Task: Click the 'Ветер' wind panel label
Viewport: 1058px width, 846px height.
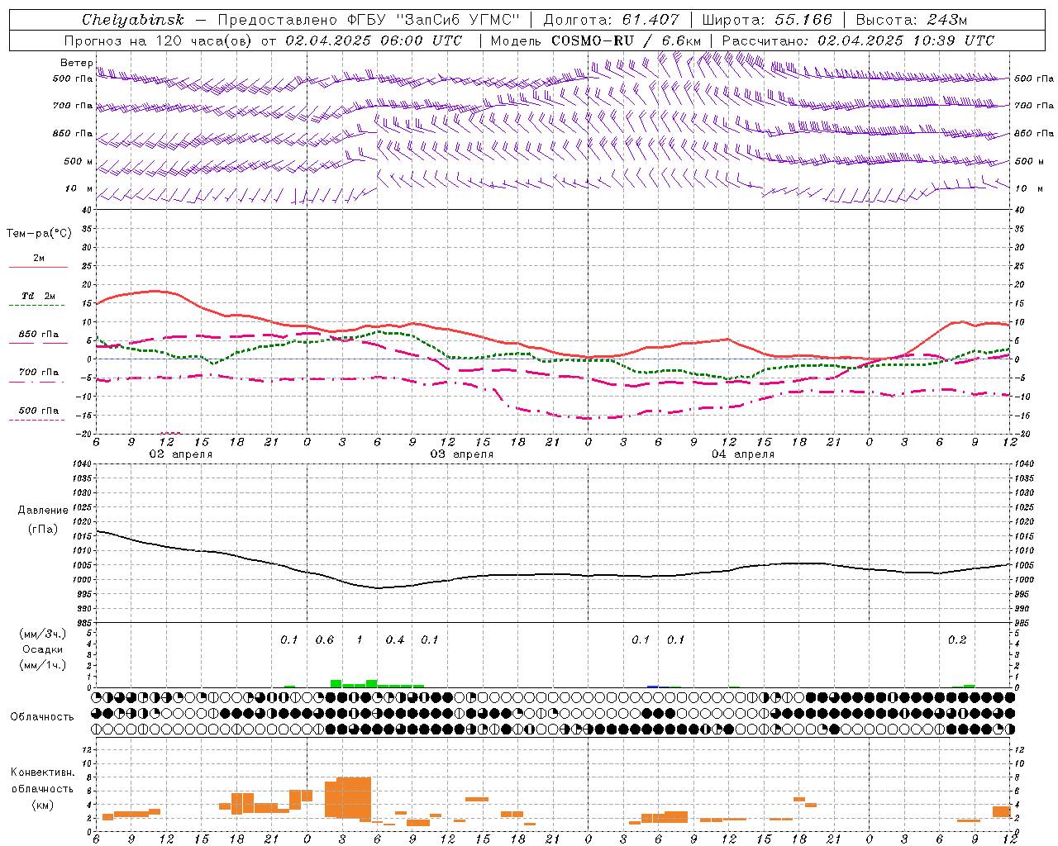Action: [x=76, y=63]
